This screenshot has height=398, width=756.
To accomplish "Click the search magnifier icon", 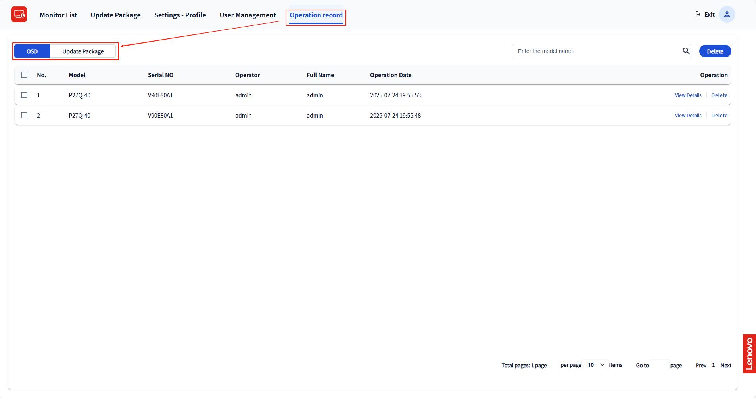I will coord(686,51).
